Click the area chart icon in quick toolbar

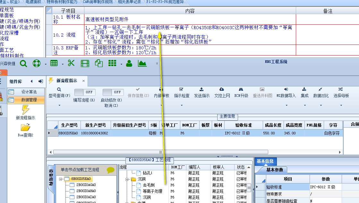[142, 63]
